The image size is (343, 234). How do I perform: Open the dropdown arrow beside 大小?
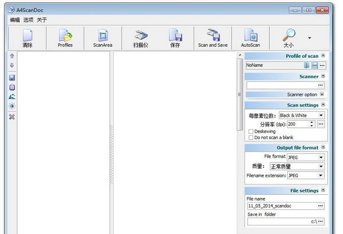pyautogui.click(x=309, y=38)
